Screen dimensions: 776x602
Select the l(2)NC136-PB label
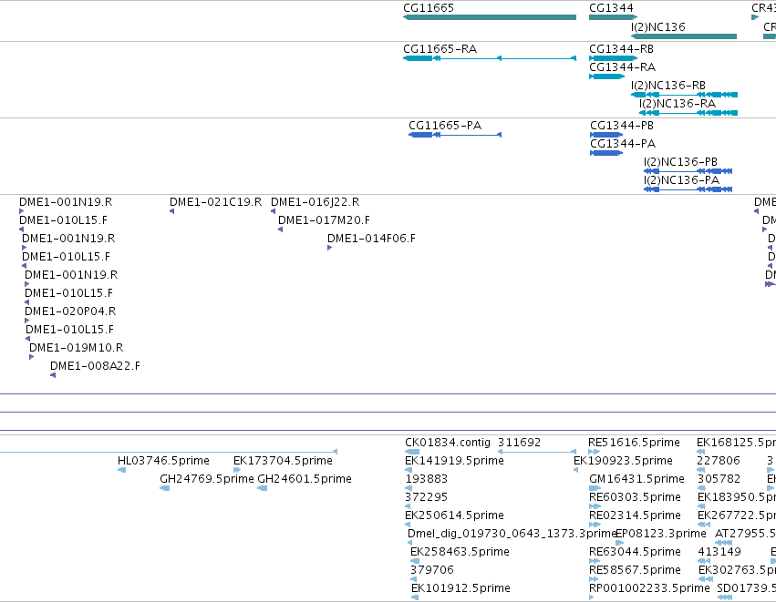click(x=680, y=162)
